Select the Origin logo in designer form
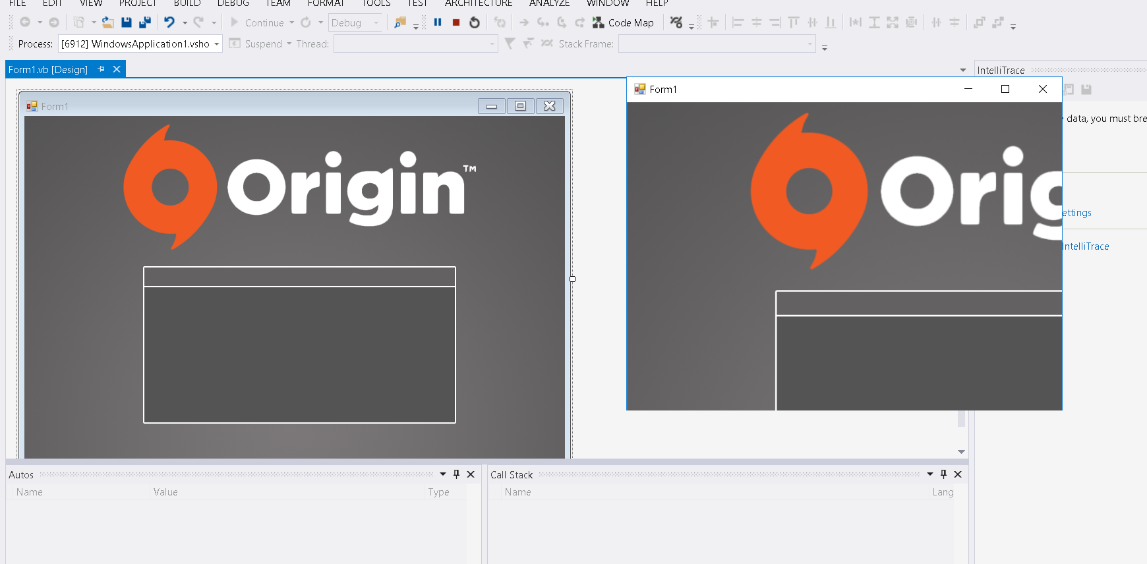The width and height of the screenshot is (1147, 564). point(300,188)
